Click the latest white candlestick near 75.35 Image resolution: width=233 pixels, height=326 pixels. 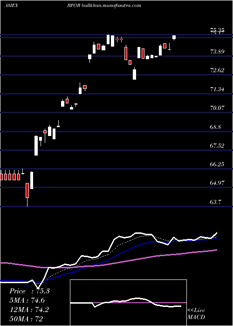(174, 37)
